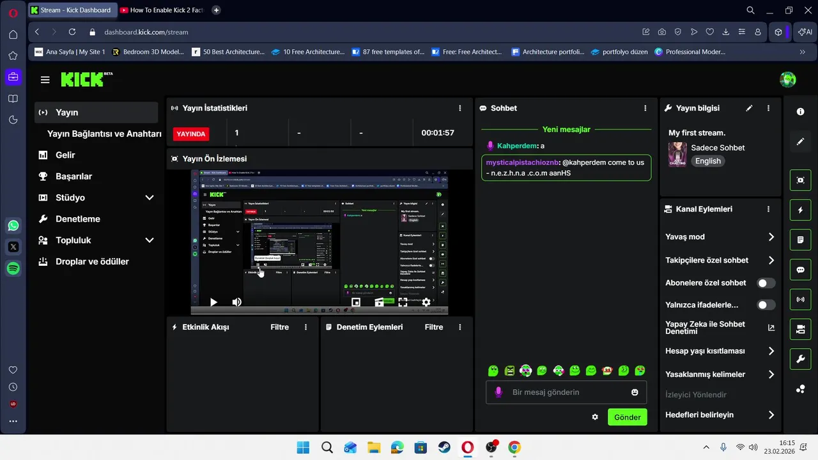Viewport: 818px width, 460px height.
Task: Show hidden system tray icons
Action: tap(706, 447)
